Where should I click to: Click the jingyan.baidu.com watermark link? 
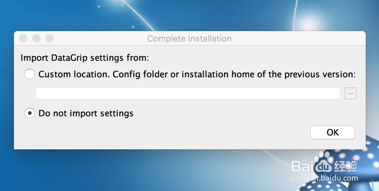click(x=324, y=177)
